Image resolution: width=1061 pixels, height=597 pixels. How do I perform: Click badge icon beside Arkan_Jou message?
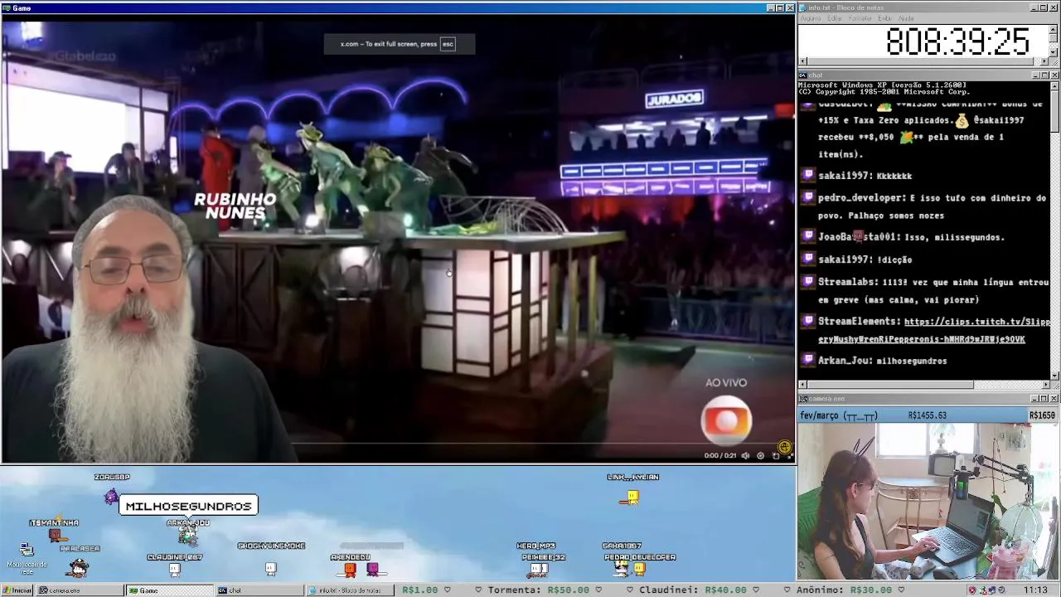point(808,360)
